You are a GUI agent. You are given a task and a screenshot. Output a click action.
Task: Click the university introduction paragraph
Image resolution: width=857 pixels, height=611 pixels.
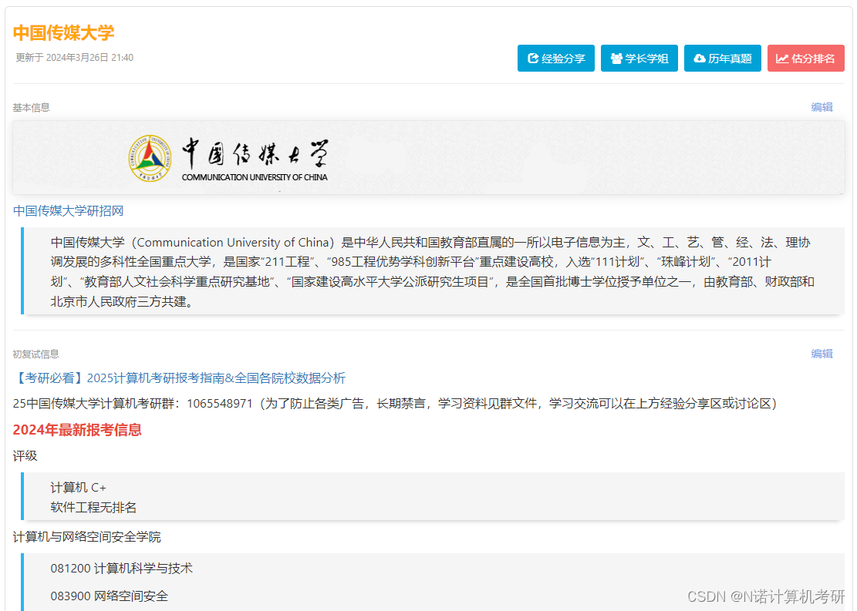[433, 271]
